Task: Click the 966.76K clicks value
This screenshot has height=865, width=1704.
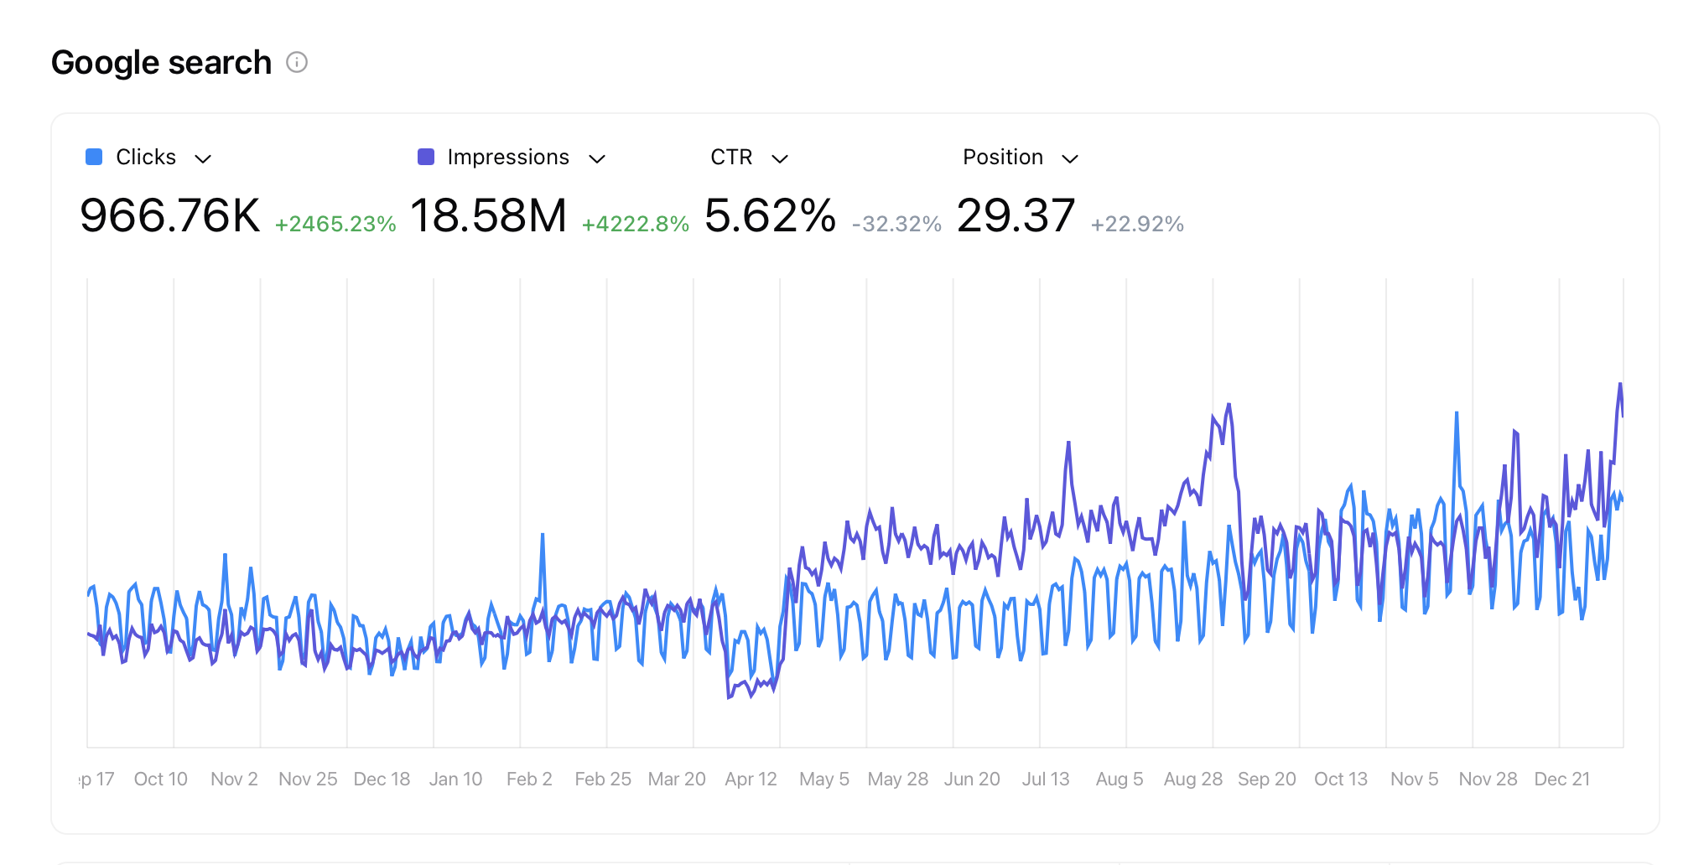Action: tap(170, 215)
